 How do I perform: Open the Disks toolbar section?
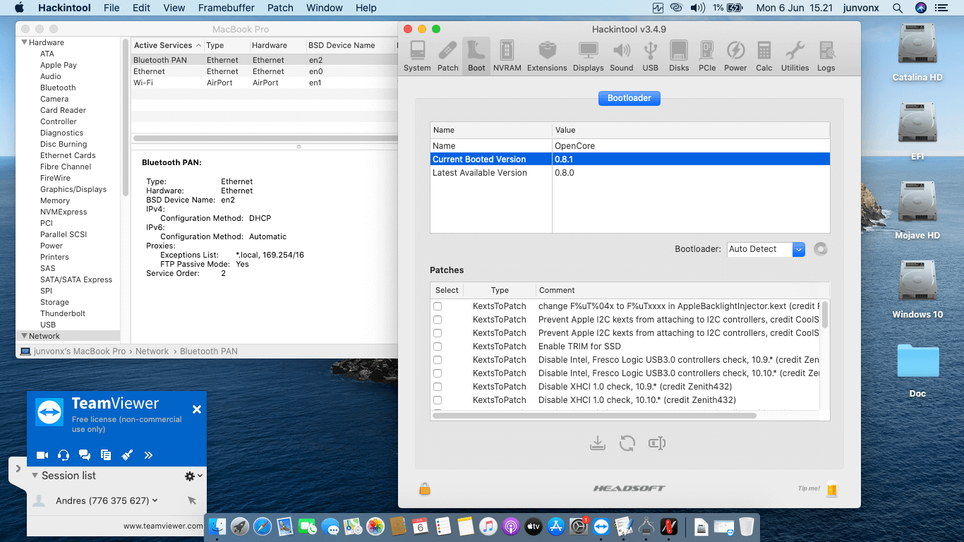coord(679,56)
